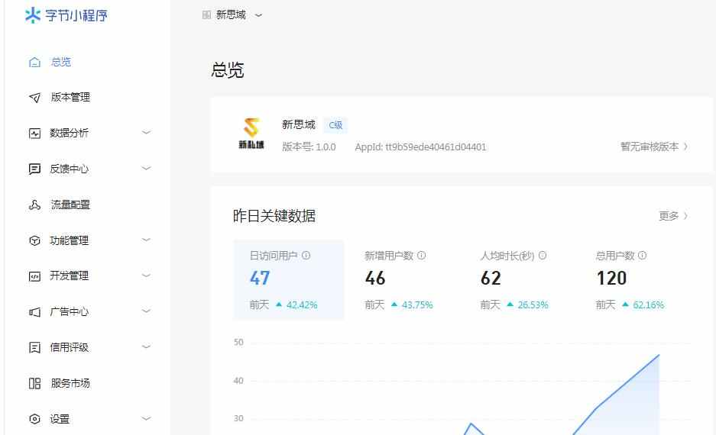Click the line chart peak point
This screenshot has height=435, width=716.
click(x=659, y=355)
